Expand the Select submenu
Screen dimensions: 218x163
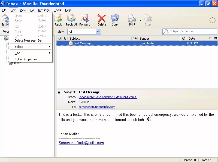point(31,47)
